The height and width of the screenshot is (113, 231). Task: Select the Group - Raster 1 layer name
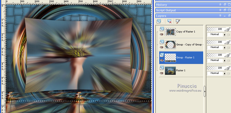(185, 57)
